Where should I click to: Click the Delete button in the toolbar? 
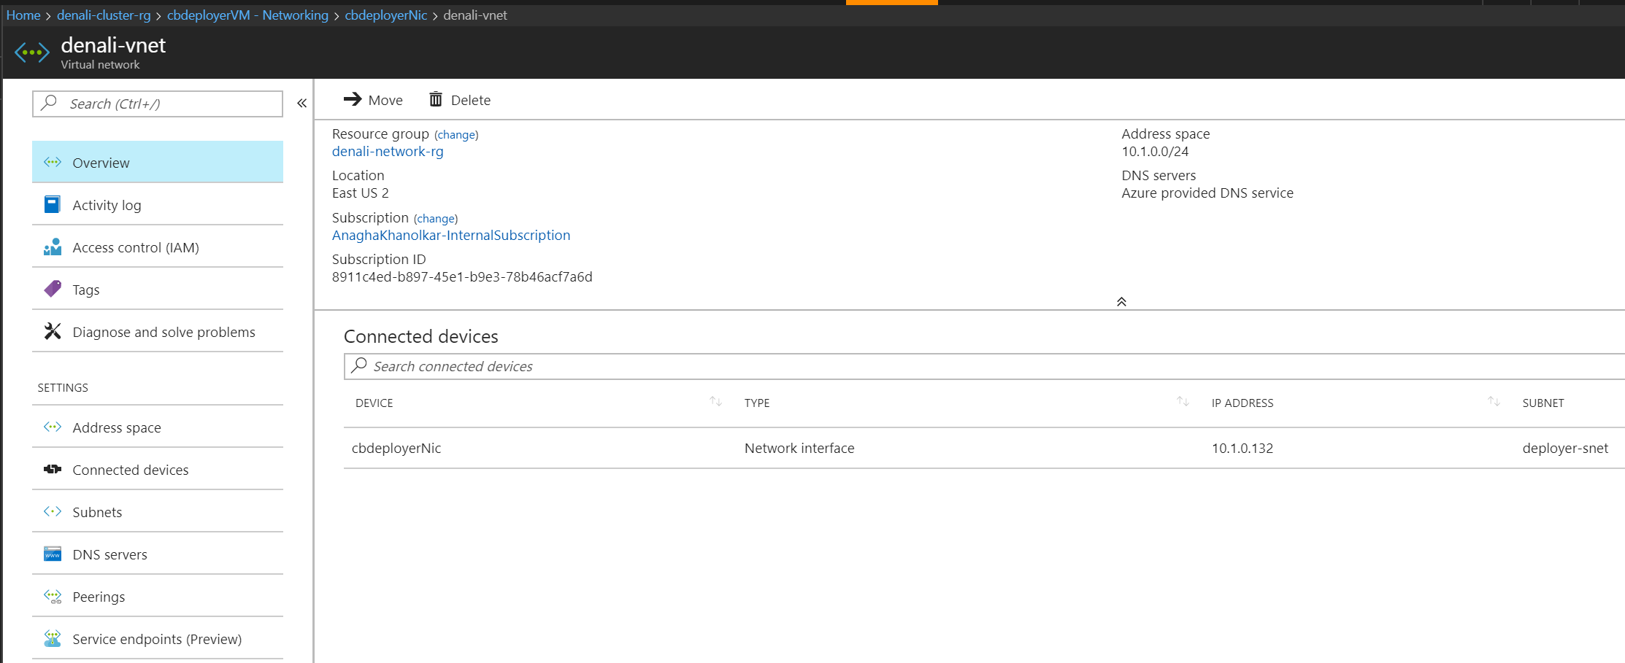point(460,100)
